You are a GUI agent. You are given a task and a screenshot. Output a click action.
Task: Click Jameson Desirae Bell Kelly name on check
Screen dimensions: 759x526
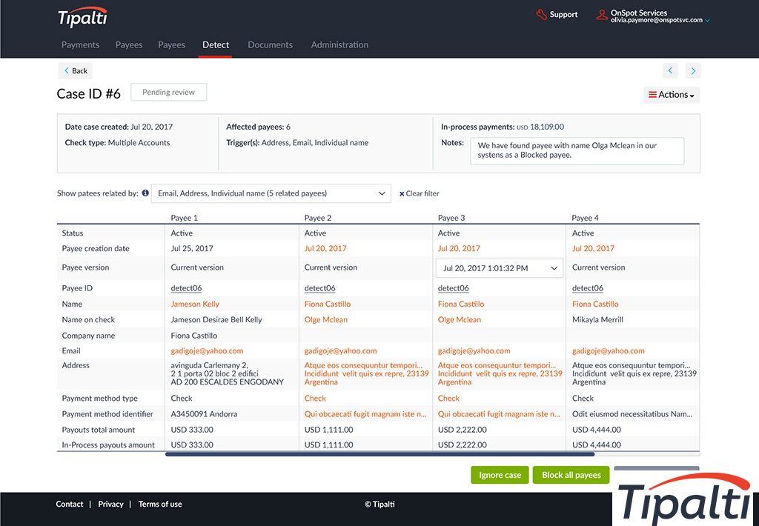coord(216,320)
